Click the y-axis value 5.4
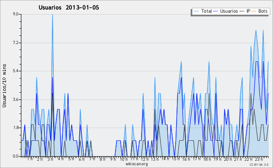The height and width of the screenshot is (168, 273). coord(15,71)
